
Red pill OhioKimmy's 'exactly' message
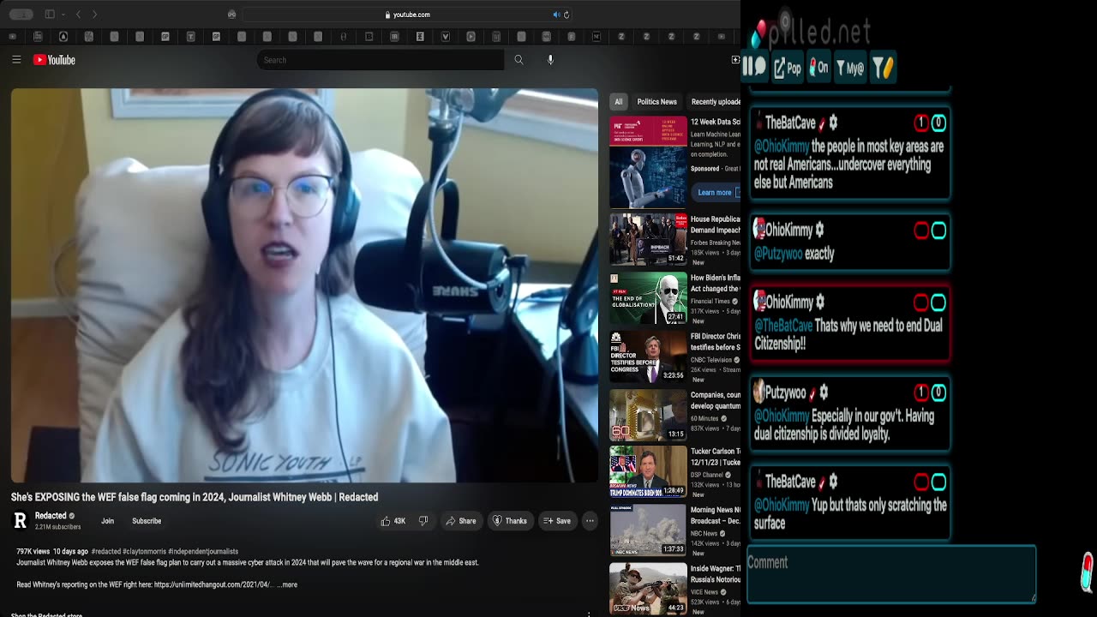coord(921,231)
